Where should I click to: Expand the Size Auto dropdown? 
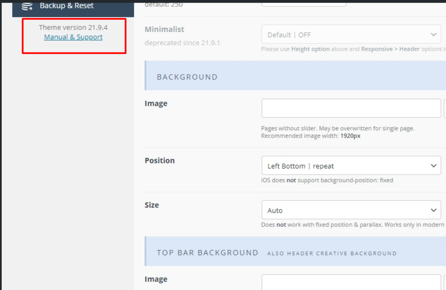[351, 210]
